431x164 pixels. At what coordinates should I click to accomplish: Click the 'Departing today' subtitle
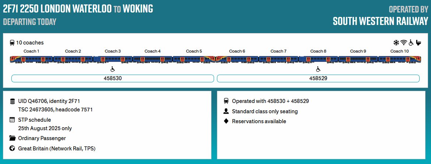30,22
